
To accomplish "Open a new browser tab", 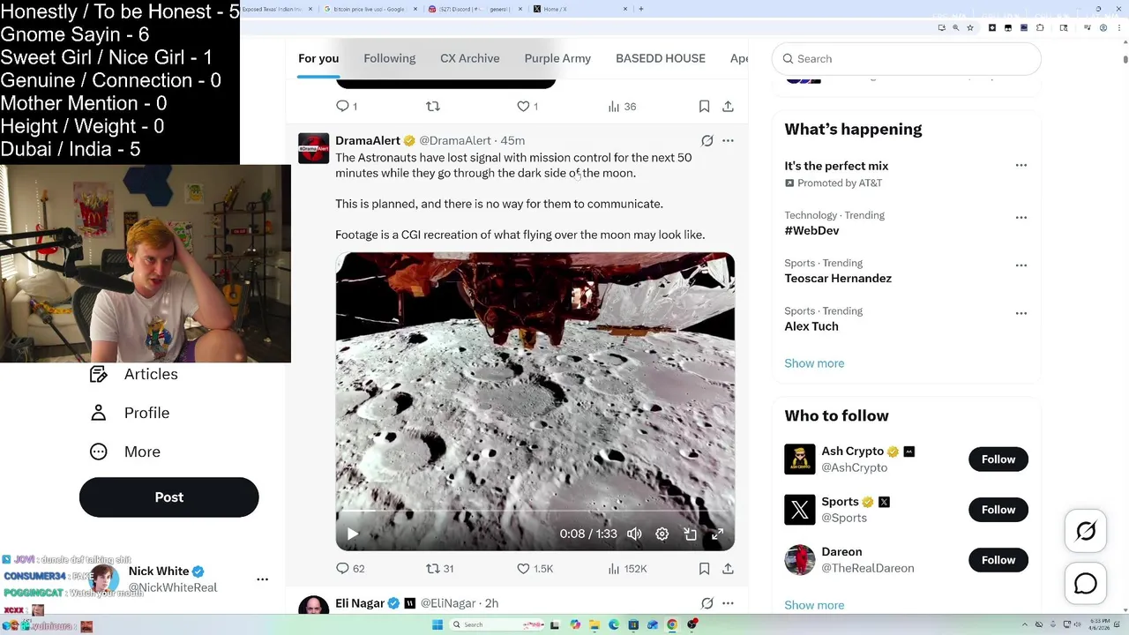I will coord(640,9).
